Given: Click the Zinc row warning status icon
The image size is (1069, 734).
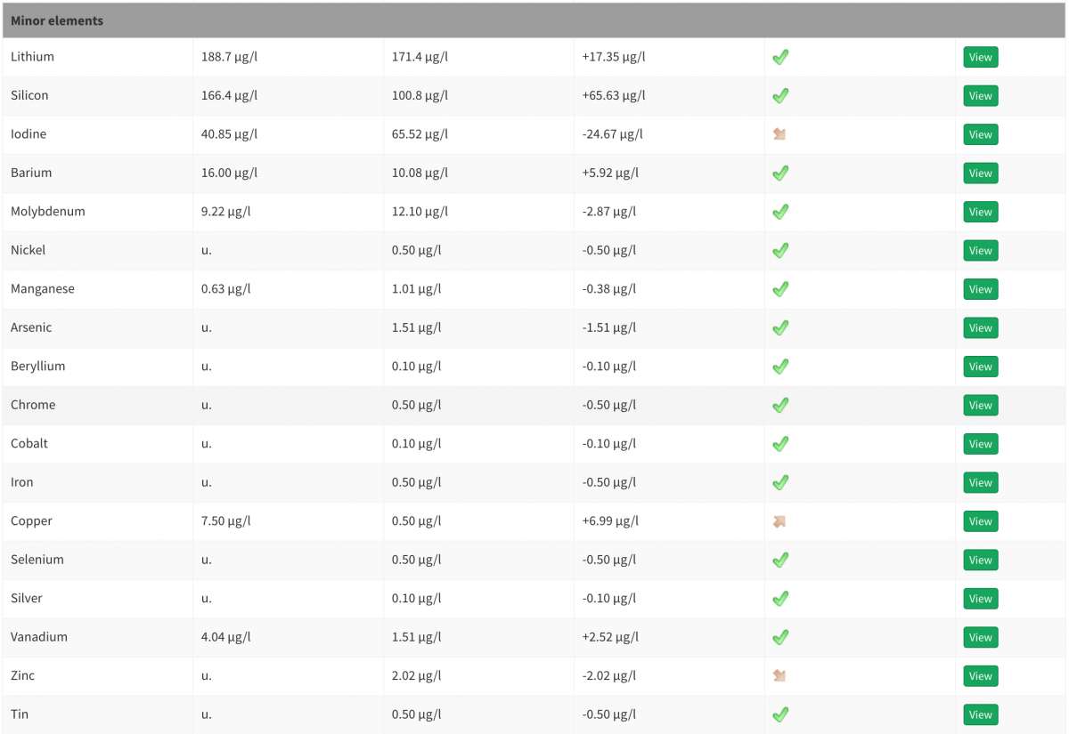Looking at the screenshot, I should click(x=779, y=676).
